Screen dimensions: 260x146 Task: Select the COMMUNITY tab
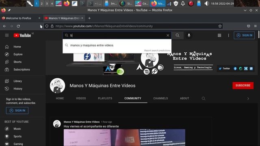[133, 98]
